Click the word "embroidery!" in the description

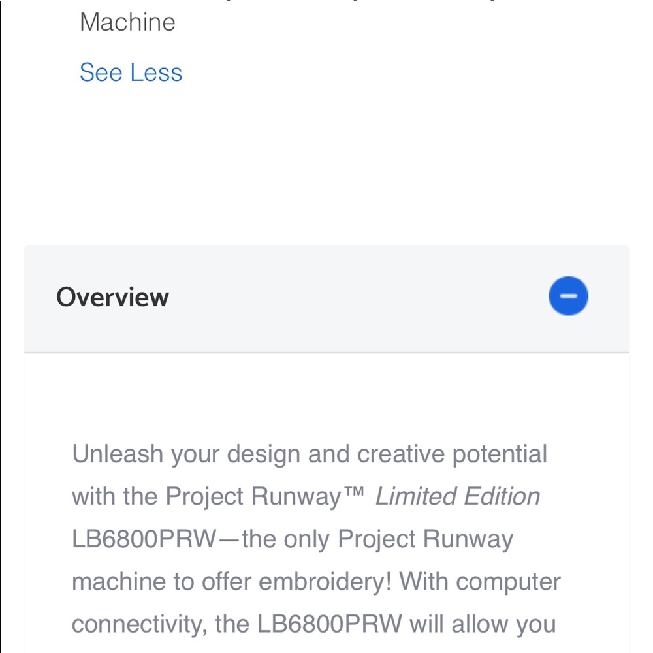click(x=325, y=582)
